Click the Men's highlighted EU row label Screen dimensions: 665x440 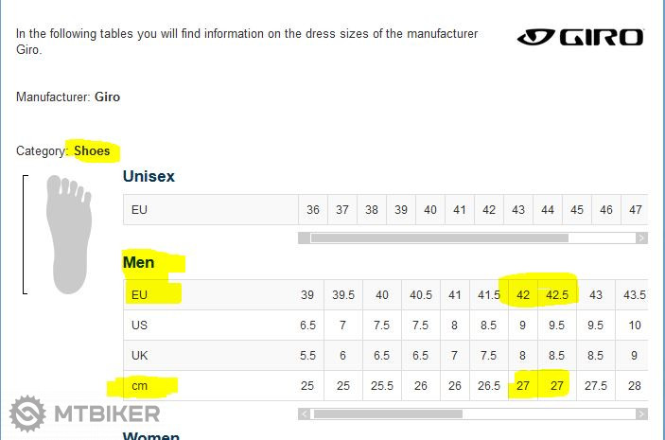(x=140, y=295)
